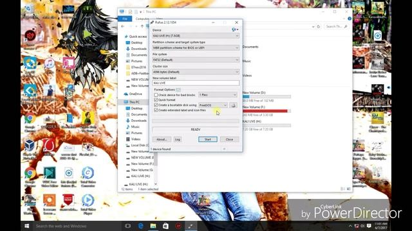Viewport: 412px width, 231px height.
Task: Click inside the New volume label field
Action: click(196, 83)
